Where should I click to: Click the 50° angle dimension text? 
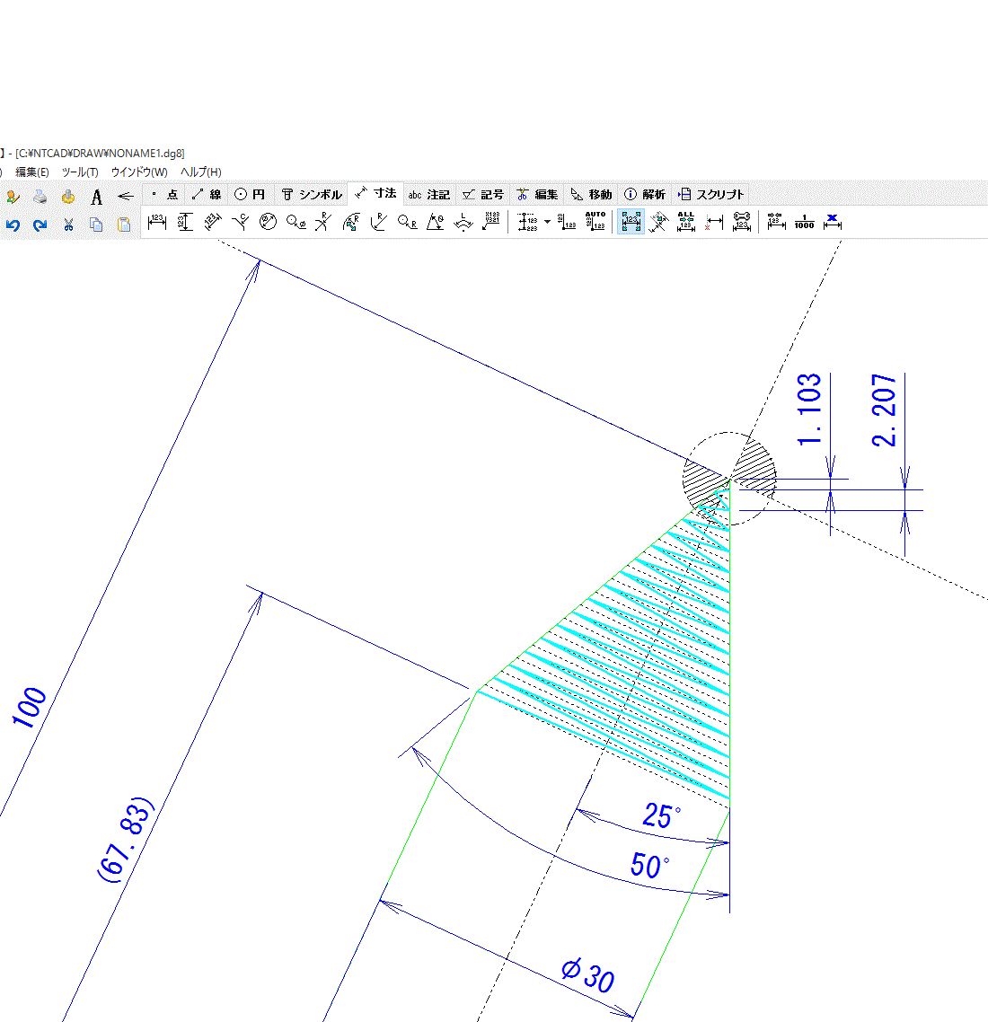(649, 866)
